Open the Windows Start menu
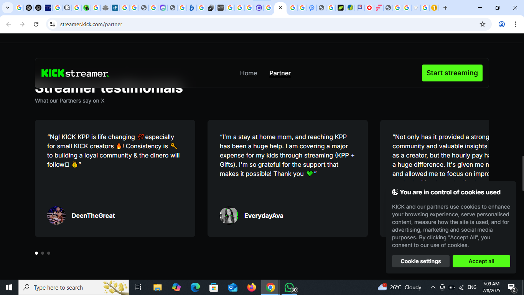 tap(9, 287)
